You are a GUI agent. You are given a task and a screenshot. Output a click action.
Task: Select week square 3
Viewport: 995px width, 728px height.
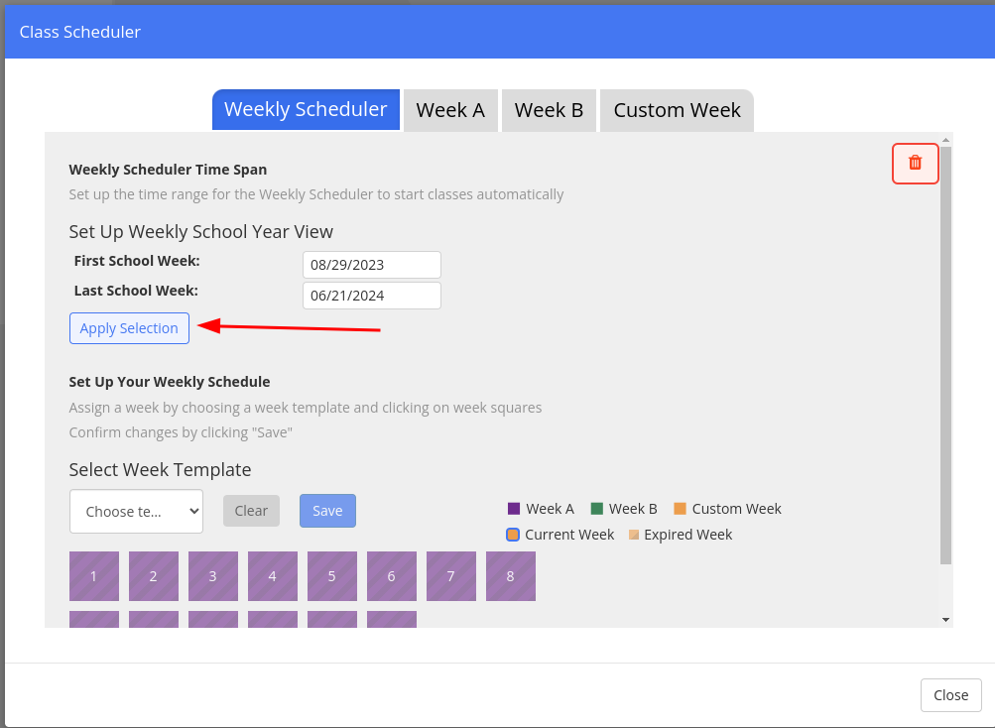(x=213, y=576)
